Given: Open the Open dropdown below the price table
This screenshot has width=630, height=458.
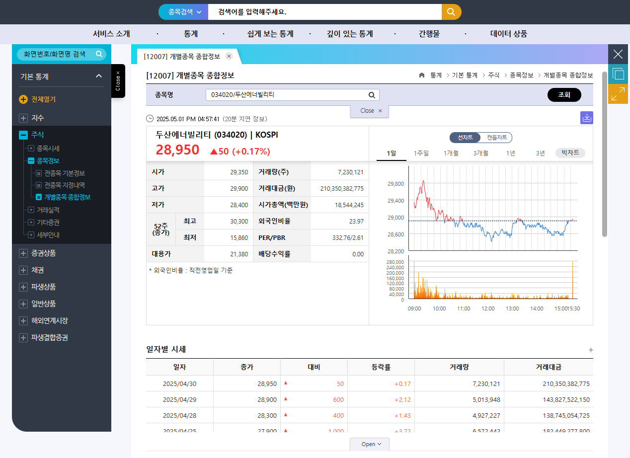Looking at the screenshot, I should point(369,444).
